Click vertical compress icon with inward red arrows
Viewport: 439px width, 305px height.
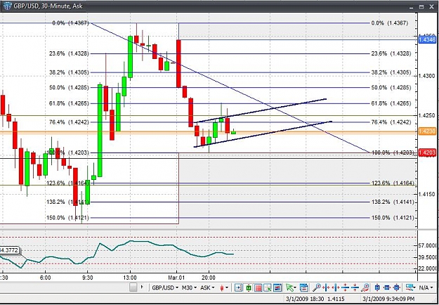[x=355, y=287]
